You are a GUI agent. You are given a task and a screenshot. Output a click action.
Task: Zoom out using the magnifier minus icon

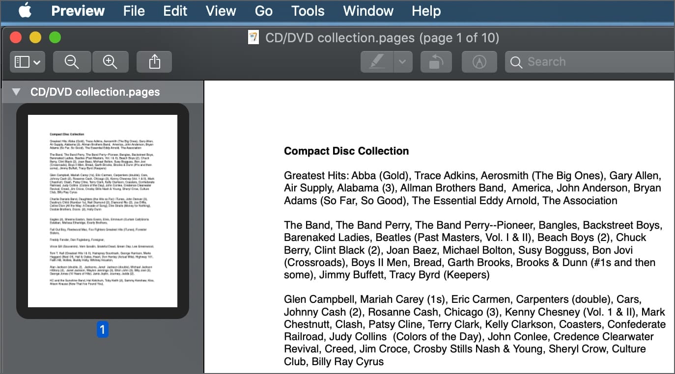72,62
